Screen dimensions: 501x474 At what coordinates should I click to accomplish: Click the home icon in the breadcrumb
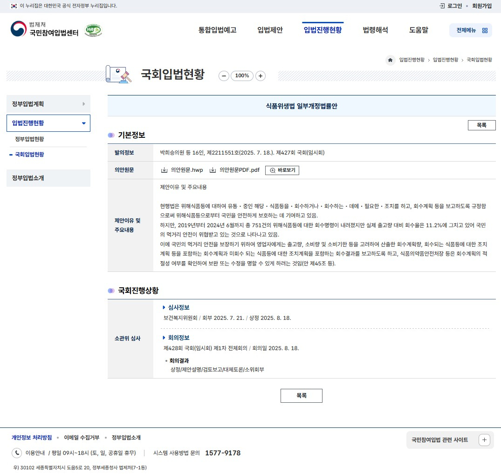(390, 60)
